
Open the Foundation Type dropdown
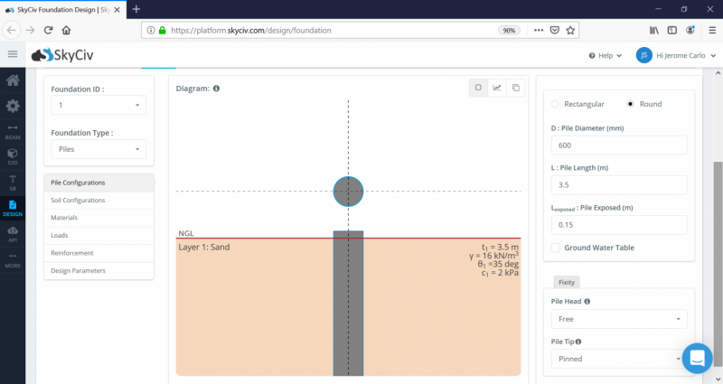(x=99, y=149)
